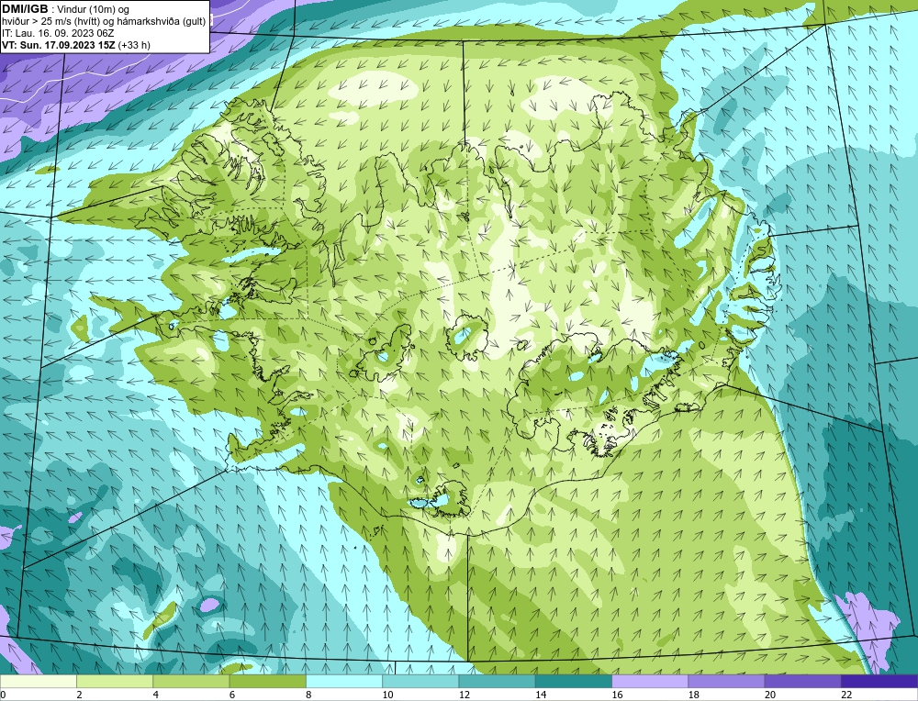
Task: Click the '2' label on the wind scale
Action: (79, 695)
